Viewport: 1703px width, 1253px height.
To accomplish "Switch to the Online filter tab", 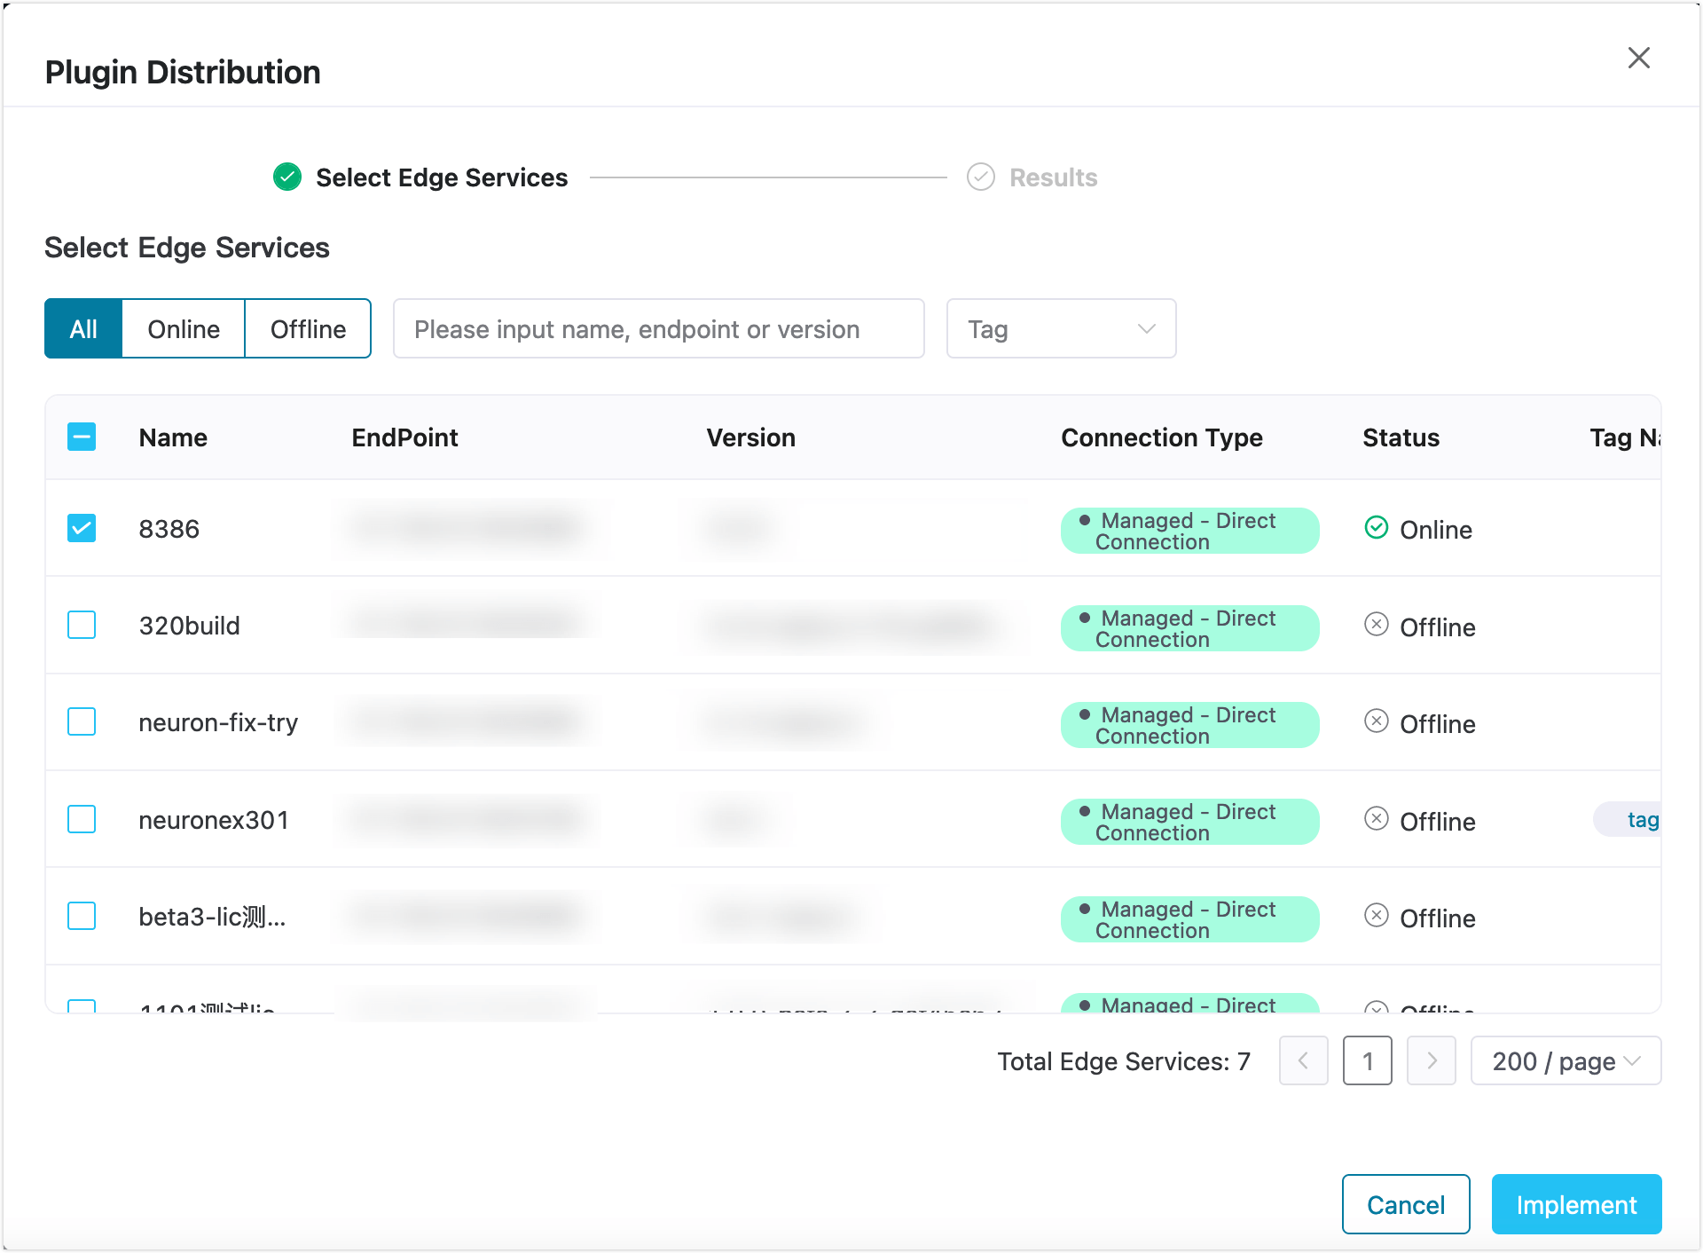I will coord(184,329).
